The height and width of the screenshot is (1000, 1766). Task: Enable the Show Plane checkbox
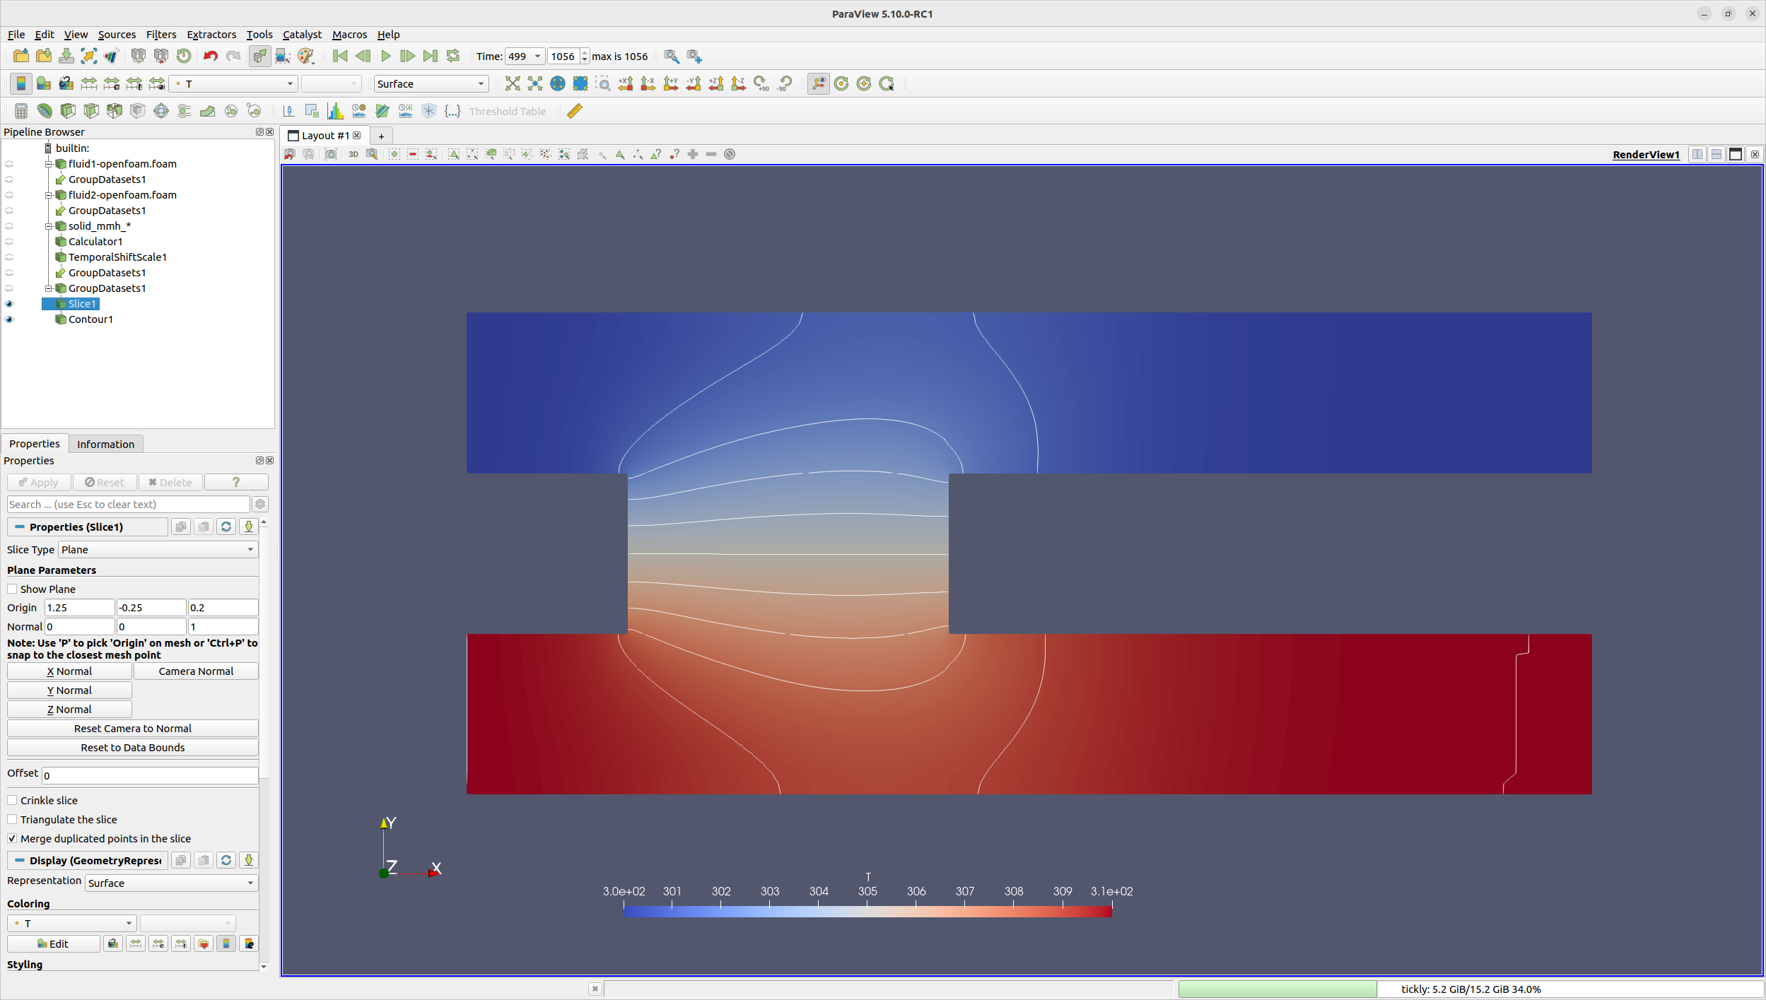(x=12, y=589)
